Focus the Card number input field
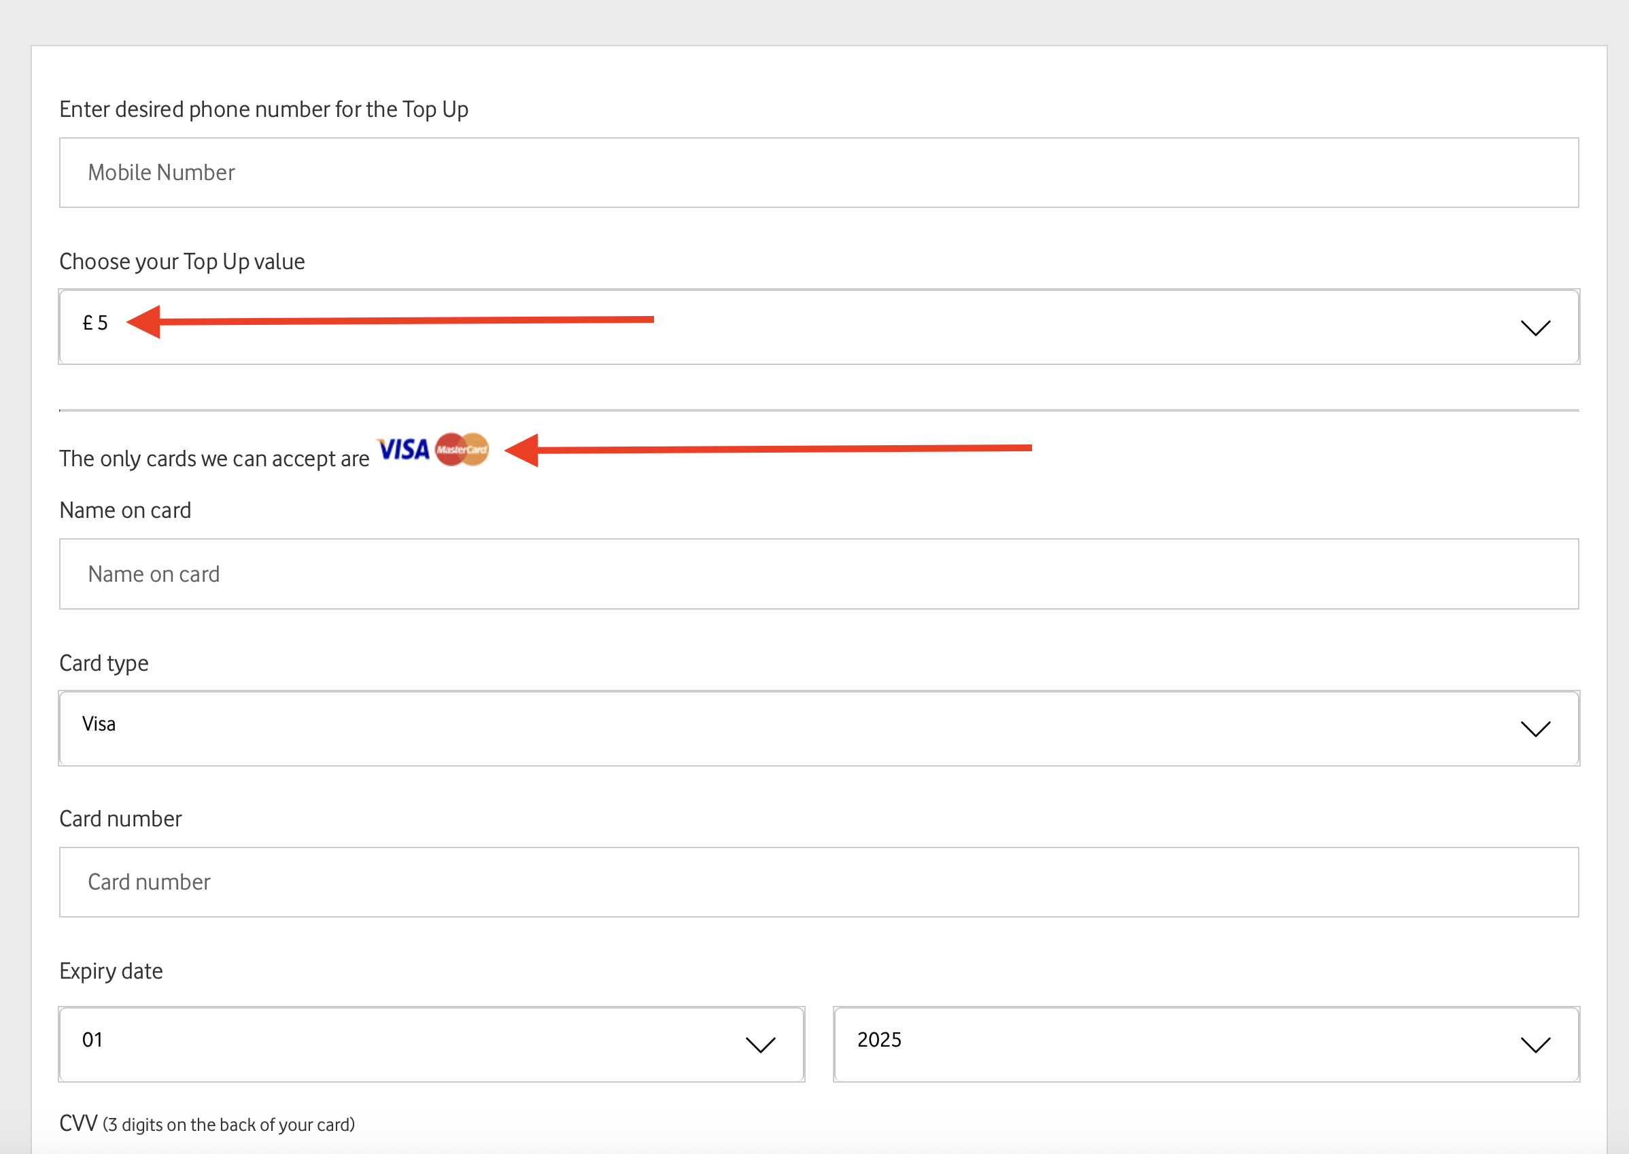This screenshot has width=1629, height=1154. tap(817, 882)
